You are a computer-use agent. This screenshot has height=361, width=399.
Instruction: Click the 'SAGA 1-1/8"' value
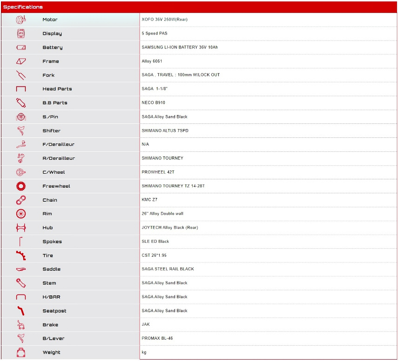[155, 89]
